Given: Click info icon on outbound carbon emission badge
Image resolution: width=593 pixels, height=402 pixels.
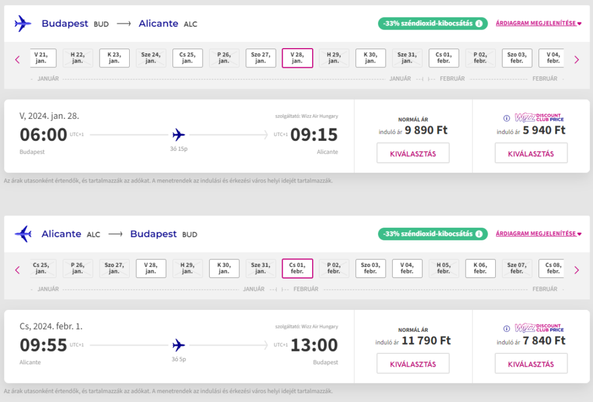Looking at the screenshot, I should (479, 24).
